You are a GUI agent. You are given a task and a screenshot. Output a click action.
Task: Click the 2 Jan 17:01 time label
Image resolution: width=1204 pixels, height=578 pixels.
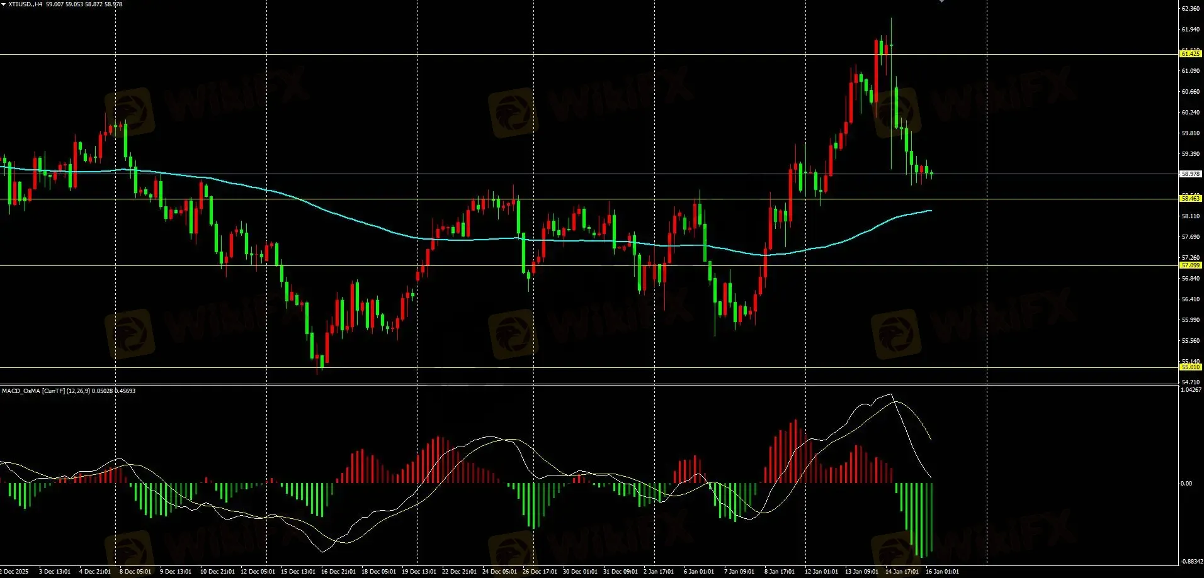pyautogui.click(x=659, y=572)
